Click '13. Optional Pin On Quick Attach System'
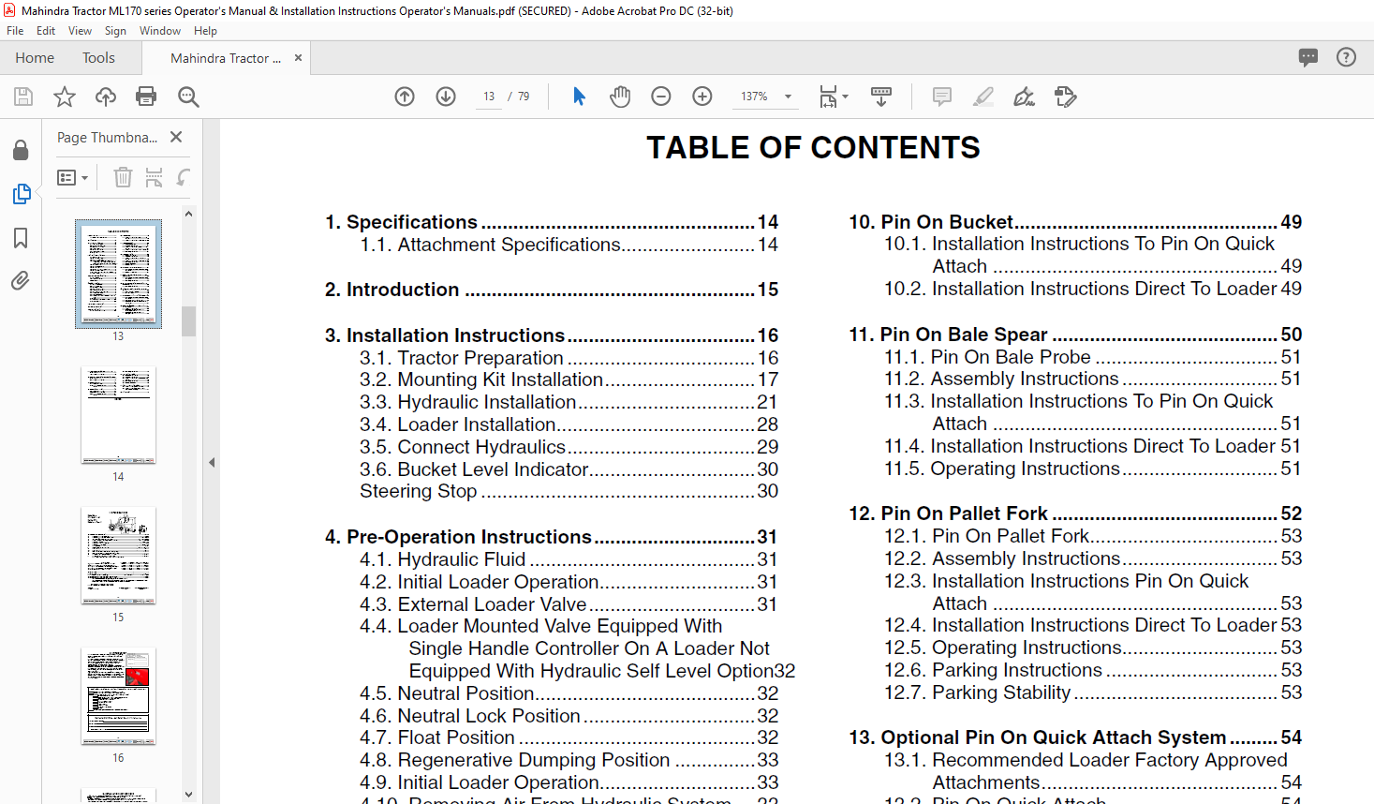Image resolution: width=1374 pixels, height=804 pixels. 1075,737
